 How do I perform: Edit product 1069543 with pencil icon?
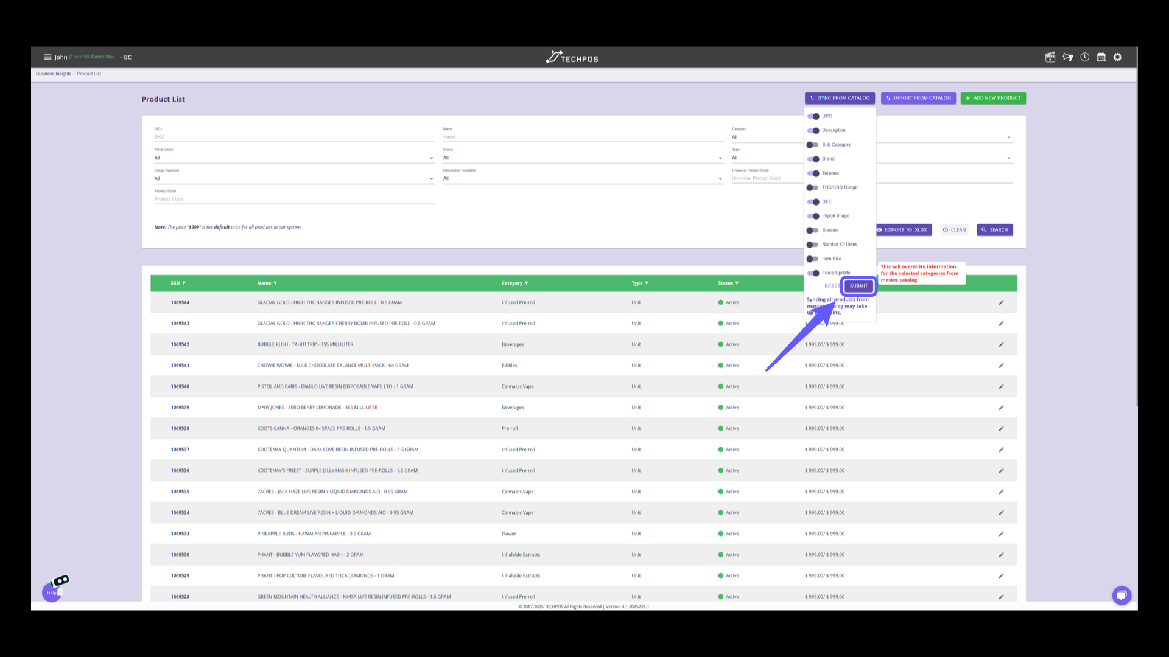click(x=1001, y=324)
